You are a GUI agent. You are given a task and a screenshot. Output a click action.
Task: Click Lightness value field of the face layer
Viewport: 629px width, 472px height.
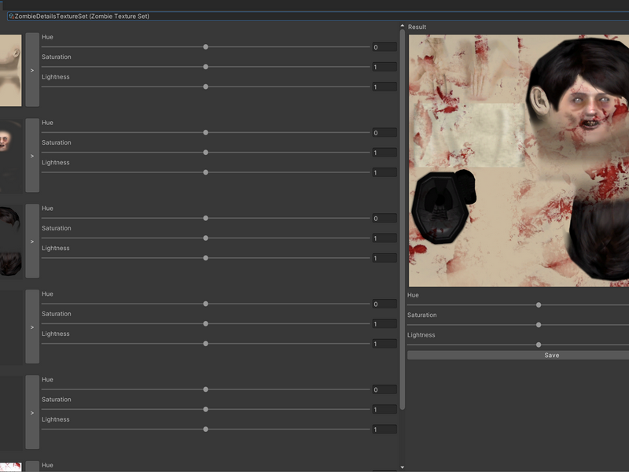(384, 172)
